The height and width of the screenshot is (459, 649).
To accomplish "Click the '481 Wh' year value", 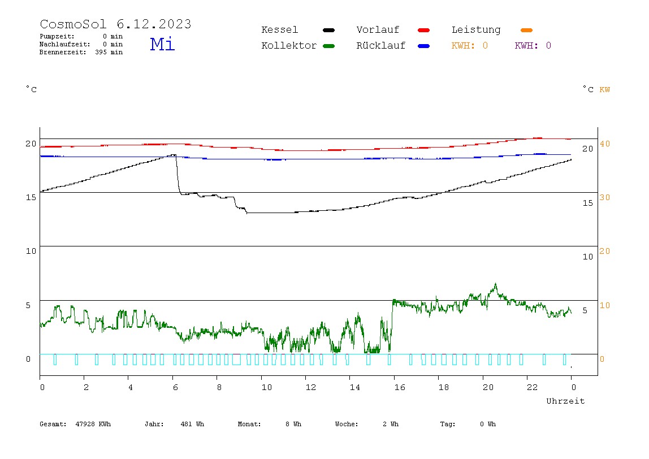I will click(192, 424).
